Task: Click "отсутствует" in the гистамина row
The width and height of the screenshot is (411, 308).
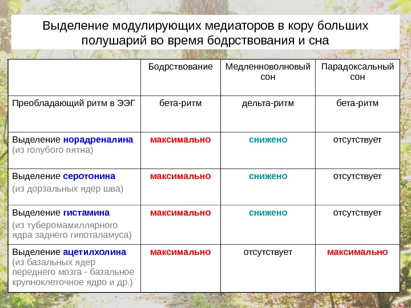Action: [x=357, y=213]
